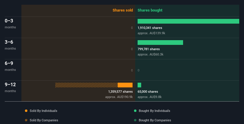
Task: Click the zero sold value in 0–3 months row
Action: click(132, 28)
